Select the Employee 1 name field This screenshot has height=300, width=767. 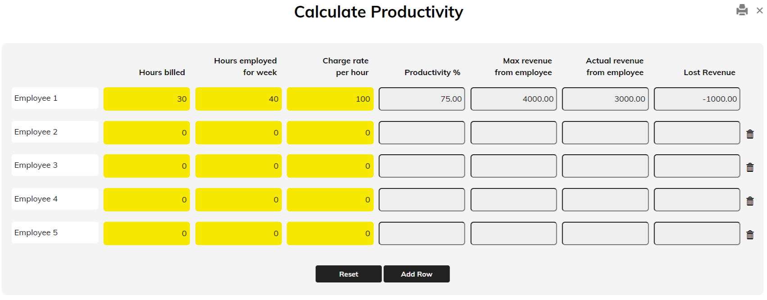(x=55, y=98)
